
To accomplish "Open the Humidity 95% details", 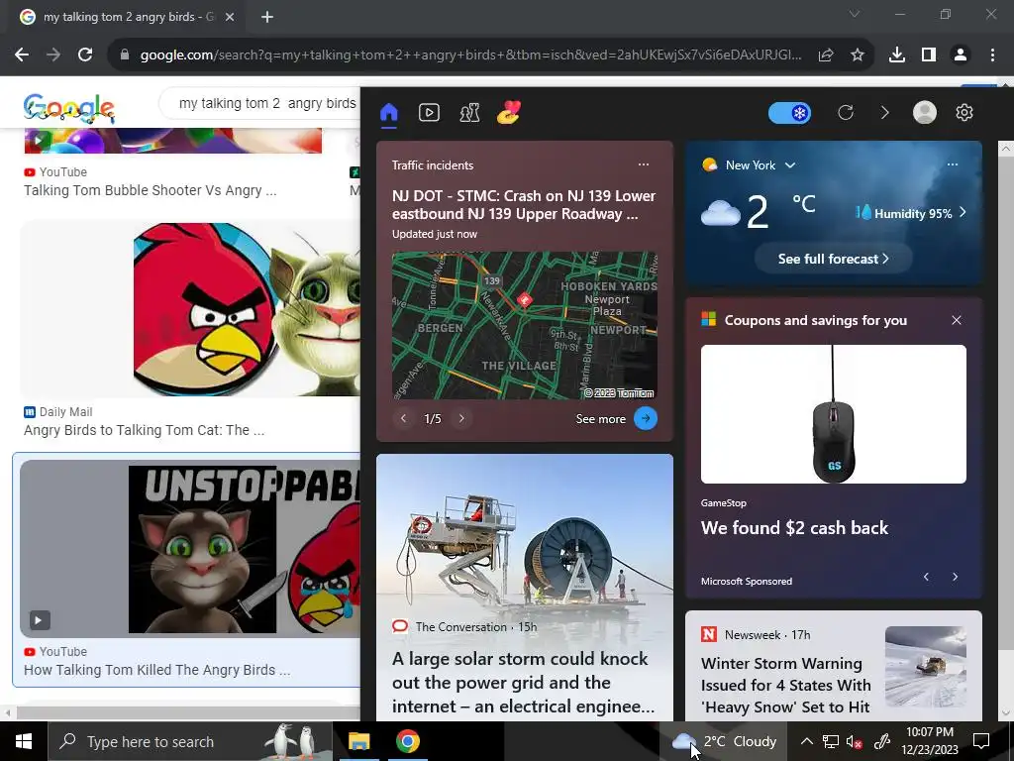I will 911,213.
